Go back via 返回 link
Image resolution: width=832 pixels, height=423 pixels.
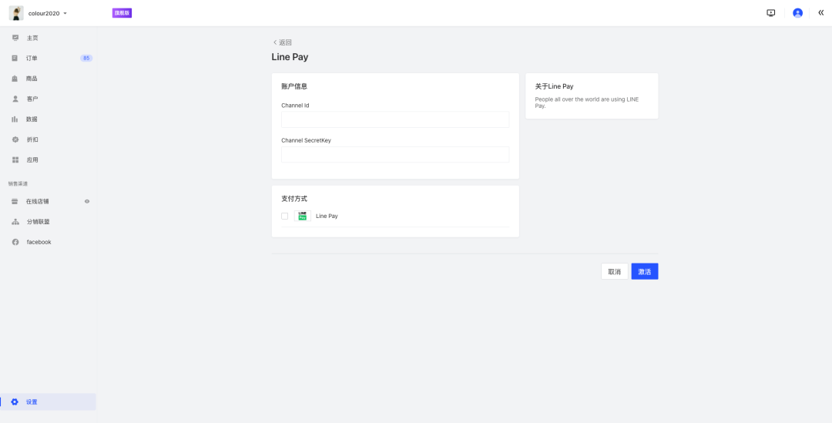pyautogui.click(x=282, y=42)
